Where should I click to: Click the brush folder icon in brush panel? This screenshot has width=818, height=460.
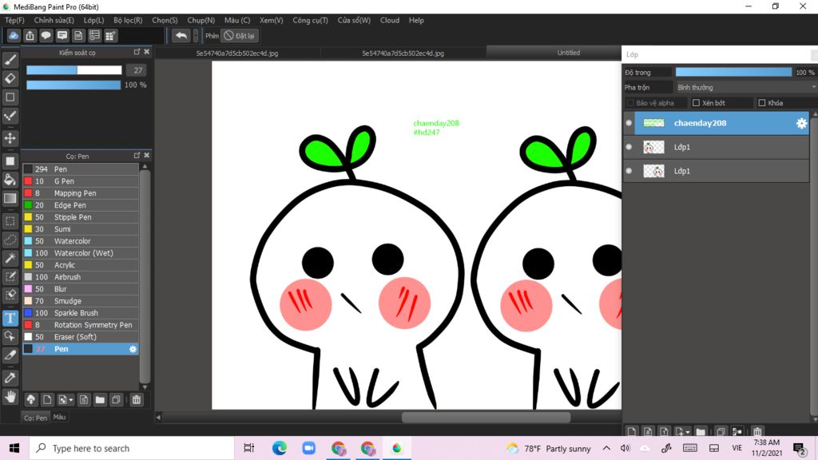pos(100,400)
